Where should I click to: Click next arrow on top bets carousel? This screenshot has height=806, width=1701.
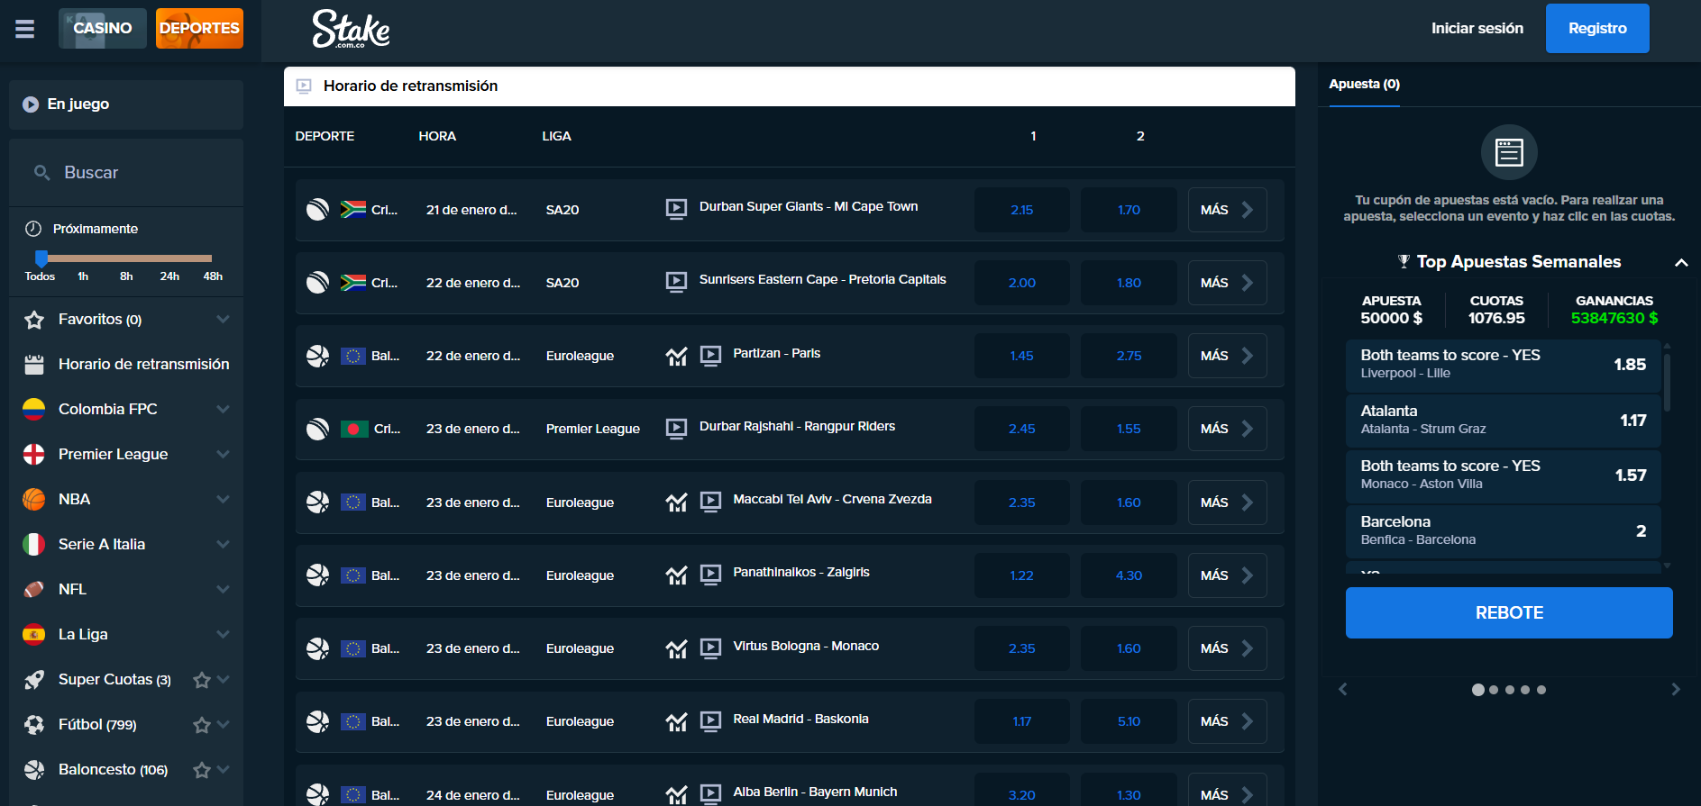(x=1676, y=690)
